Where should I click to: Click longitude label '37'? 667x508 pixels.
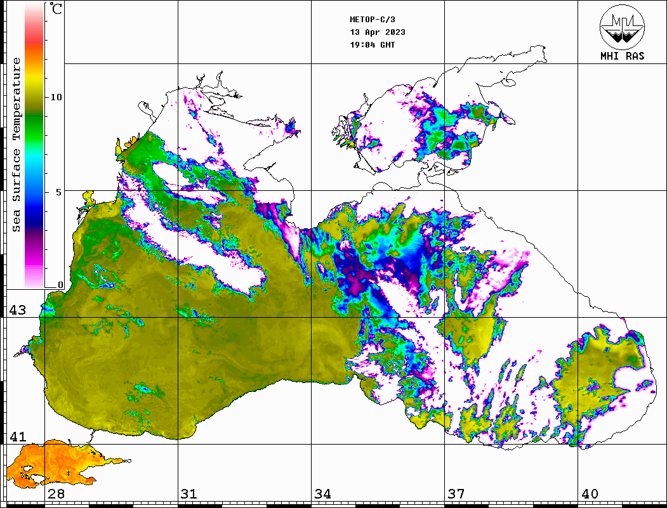456,494
